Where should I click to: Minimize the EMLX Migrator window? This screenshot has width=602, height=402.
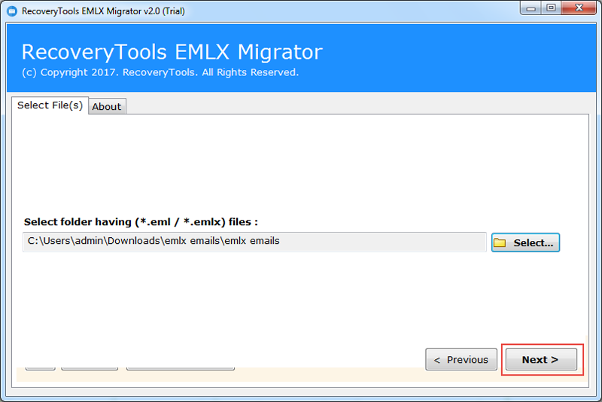click(x=531, y=8)
